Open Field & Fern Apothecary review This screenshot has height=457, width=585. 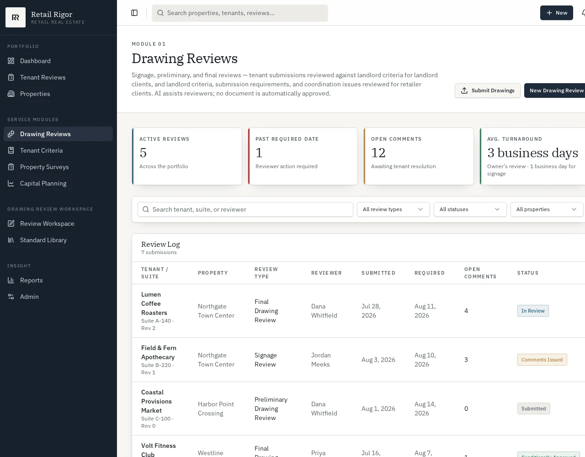point(159,352)
